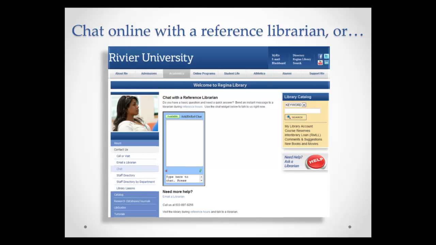Open My Library Account link
The image size is (436, 245).
point(299,126)
